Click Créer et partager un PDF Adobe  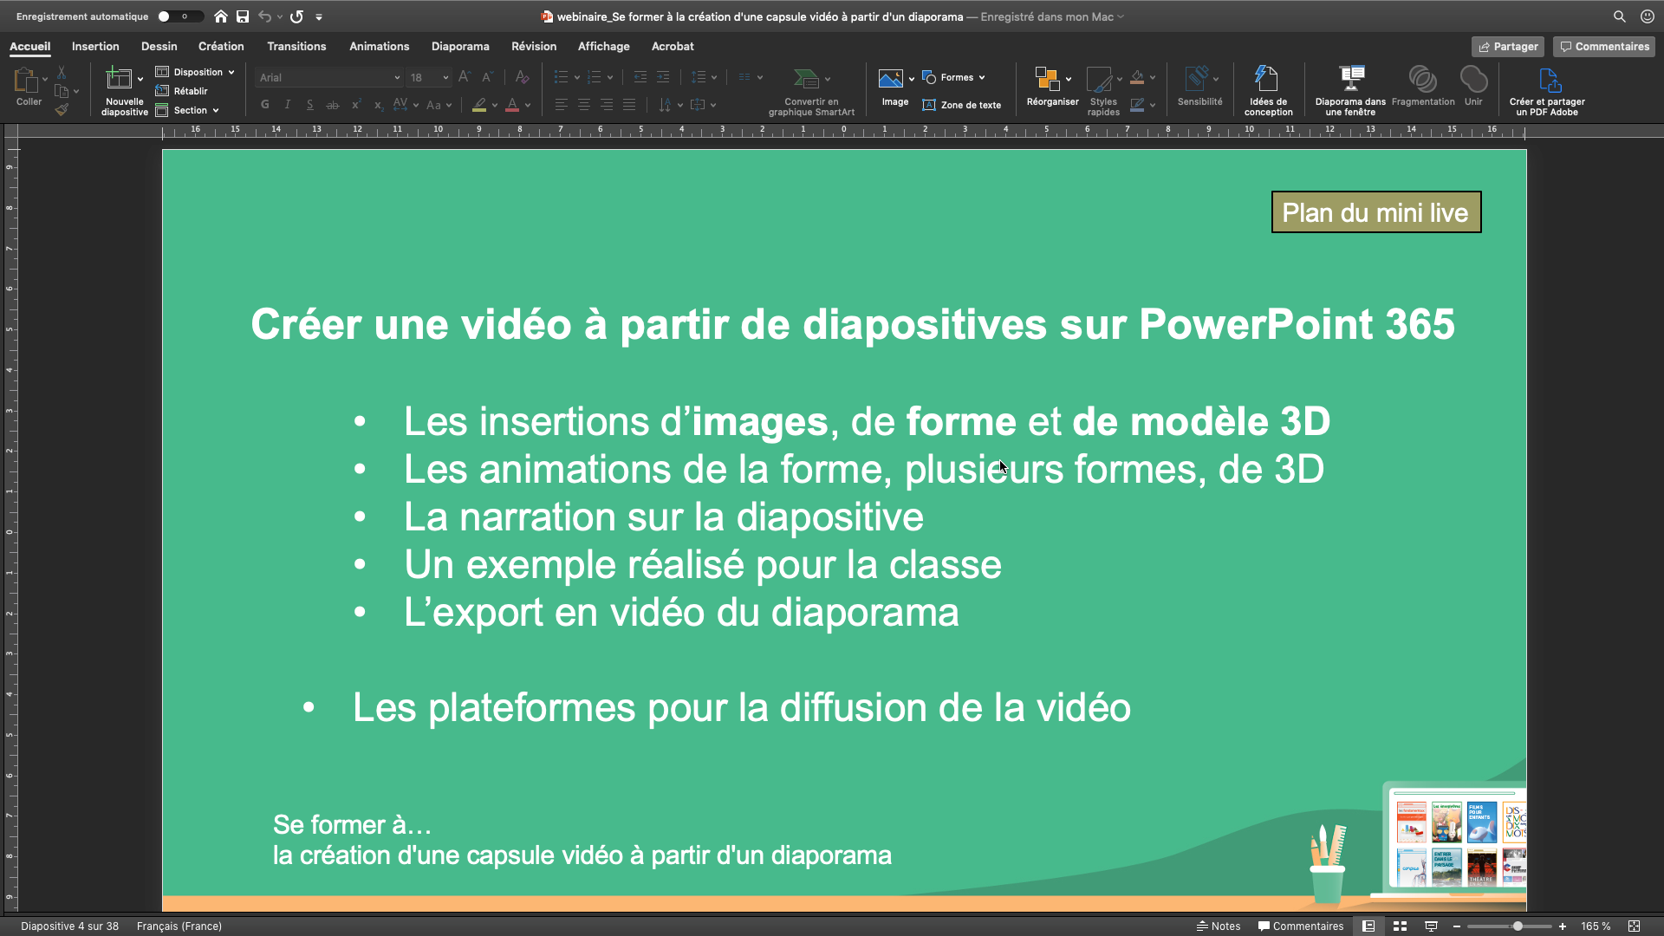tap(1547, 90)
